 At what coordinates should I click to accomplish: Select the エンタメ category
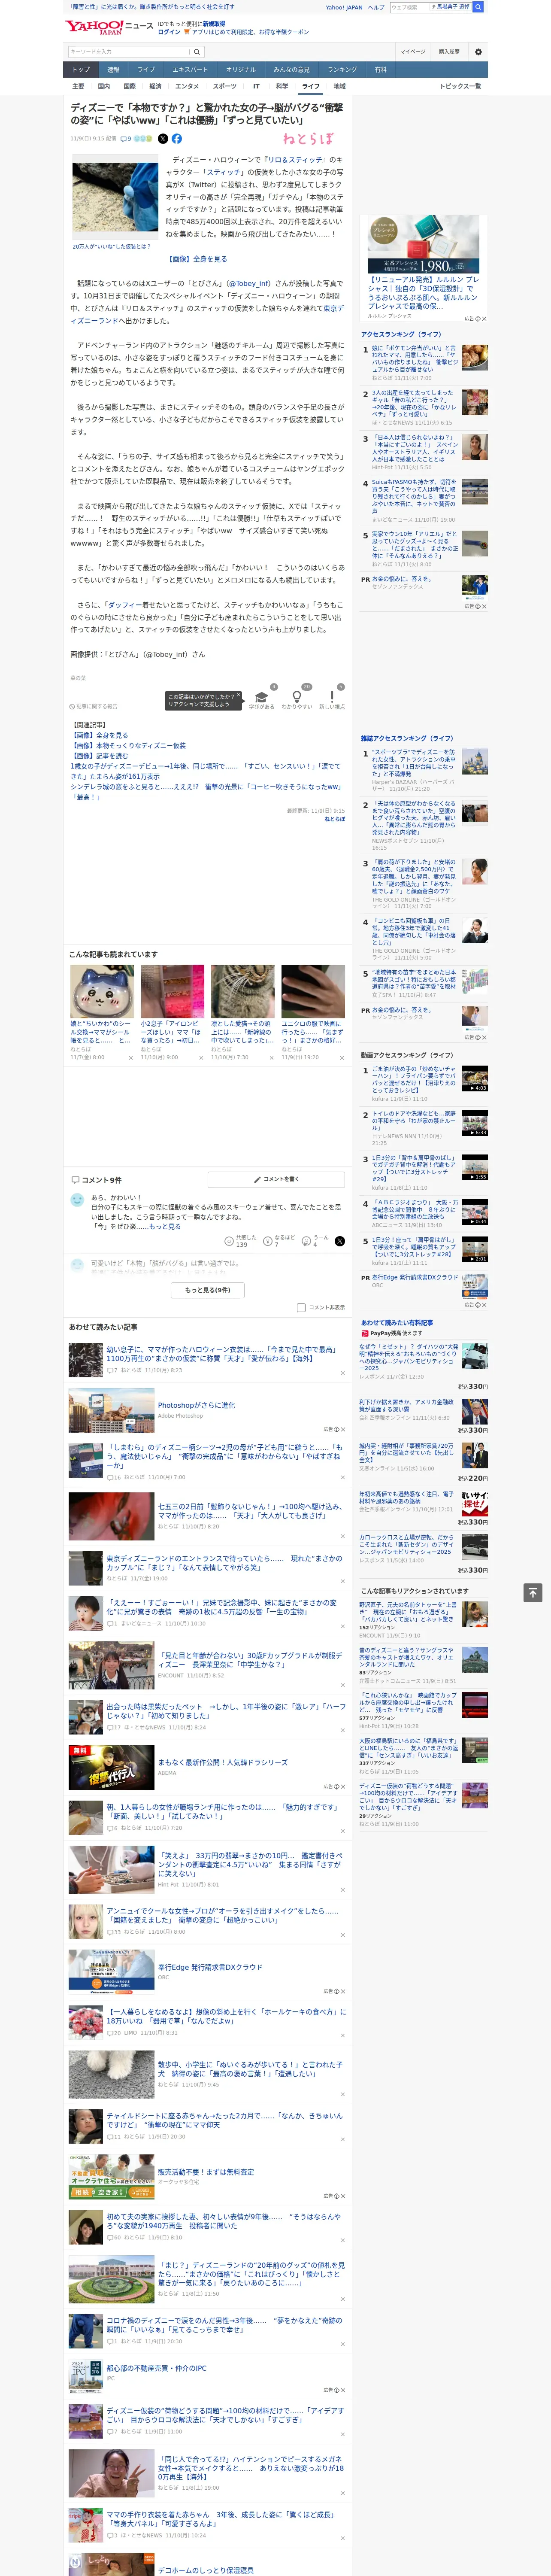coord(187,86)
